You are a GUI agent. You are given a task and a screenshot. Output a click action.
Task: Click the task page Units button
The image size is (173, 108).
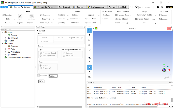53,76
